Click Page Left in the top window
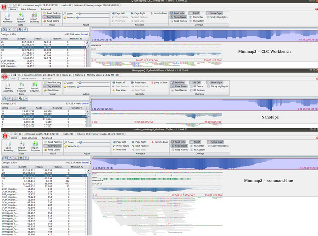 click(x=118, y=13)
